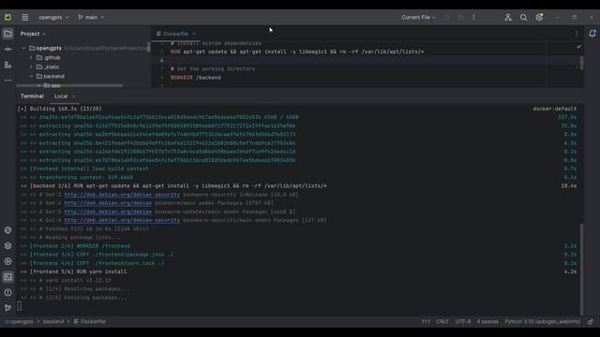Close the Dockerfile tab
The height and width of the screenshot is (337, 600).
pyautogui.click(x=194, y=34)
